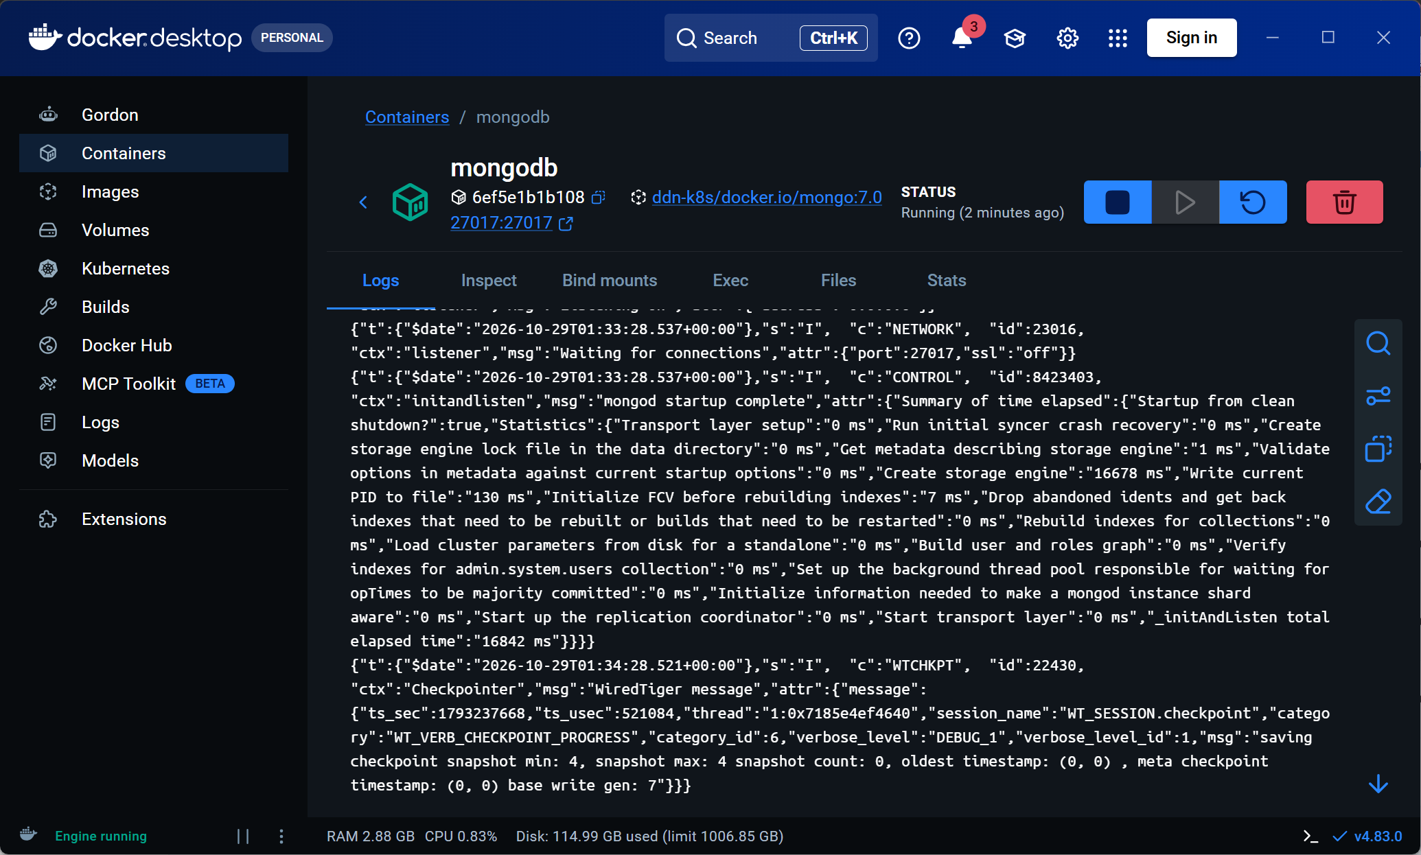Switch to the Inspect tab
The width and height of the screenshot is (1421, 855).
[x=489, y=280]
